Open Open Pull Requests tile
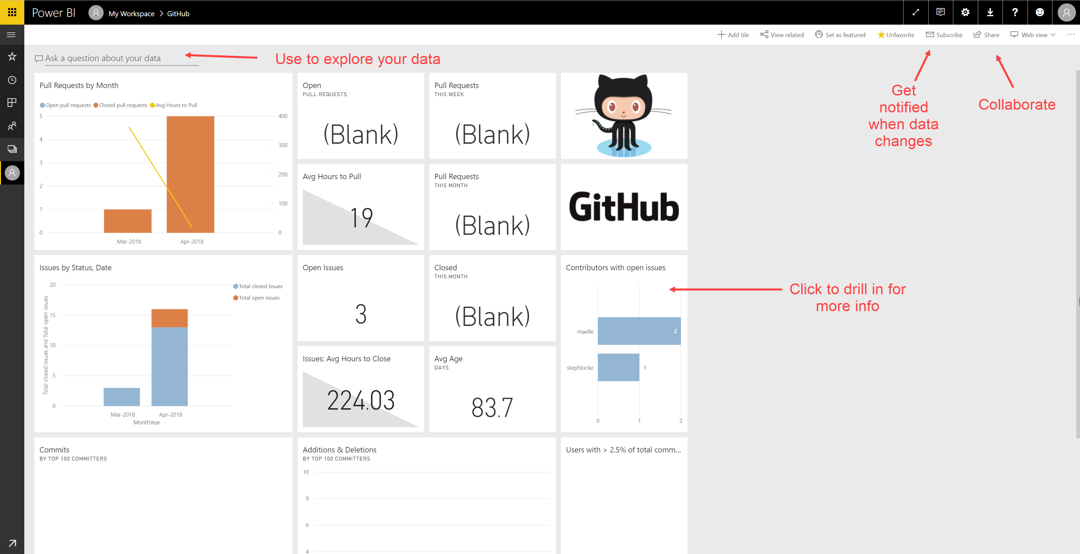Viewport: 1080px width, 554px height. pos(360,116)
